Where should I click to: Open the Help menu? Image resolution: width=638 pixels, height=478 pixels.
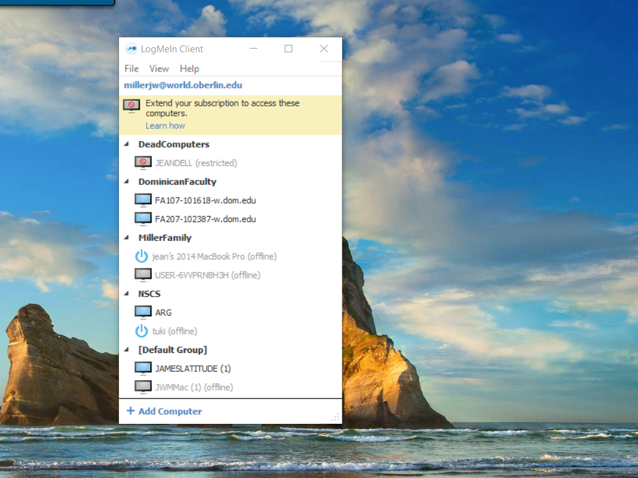click(189, 68)
